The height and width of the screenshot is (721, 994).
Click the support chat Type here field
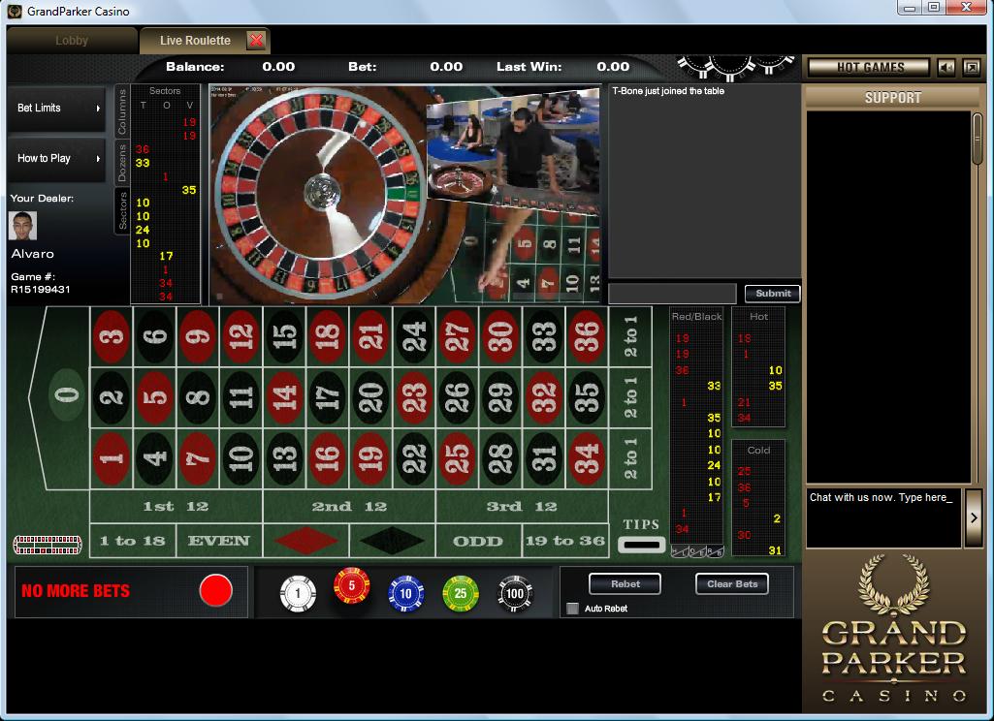[x=883, y=517]
